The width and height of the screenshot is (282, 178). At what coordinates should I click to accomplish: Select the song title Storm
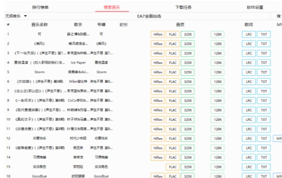(x=40, y=72)
